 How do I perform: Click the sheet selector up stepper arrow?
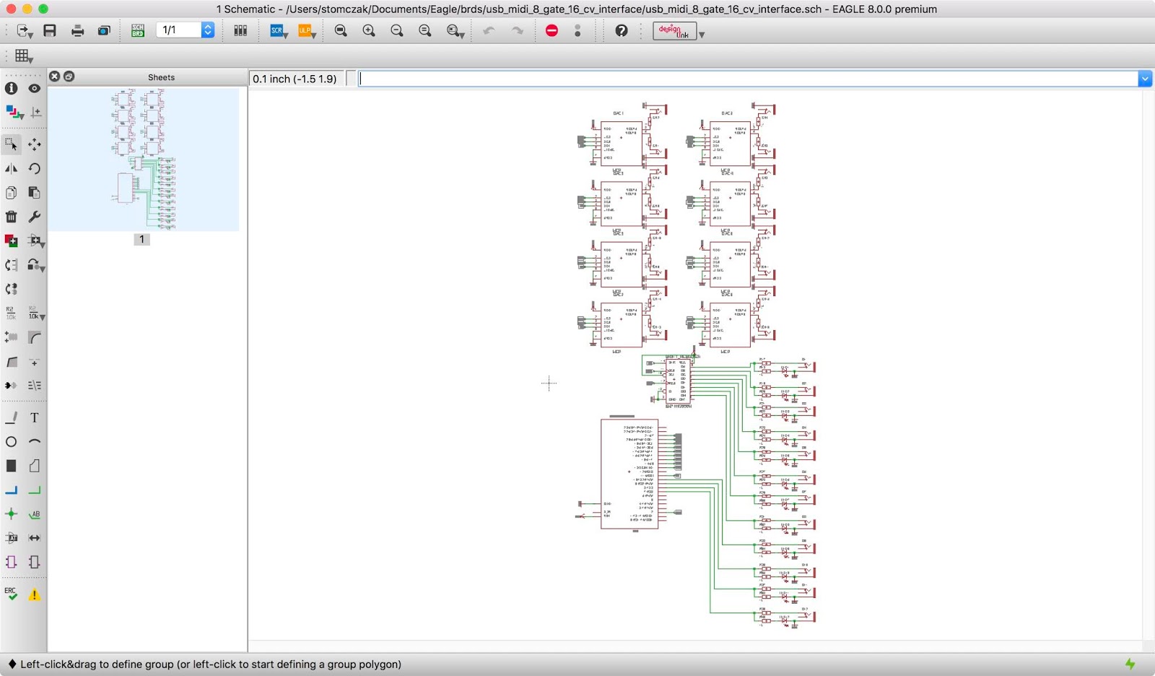click(x=207, y=25)
